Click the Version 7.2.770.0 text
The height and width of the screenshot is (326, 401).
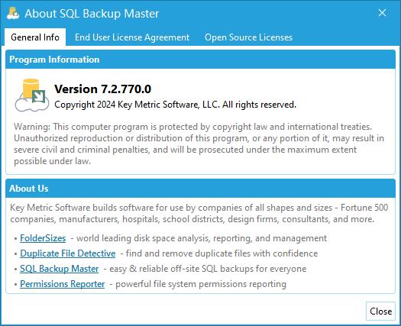[103, 89]
